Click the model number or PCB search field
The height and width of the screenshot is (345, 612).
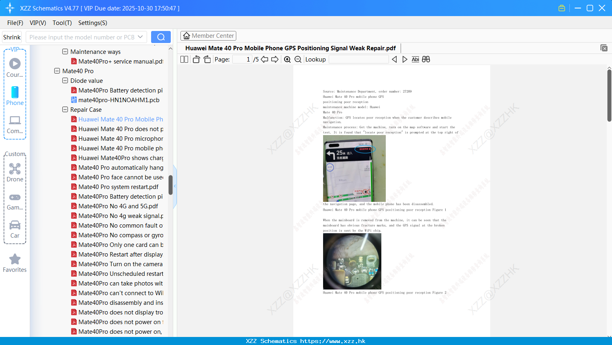click(82, 37)
